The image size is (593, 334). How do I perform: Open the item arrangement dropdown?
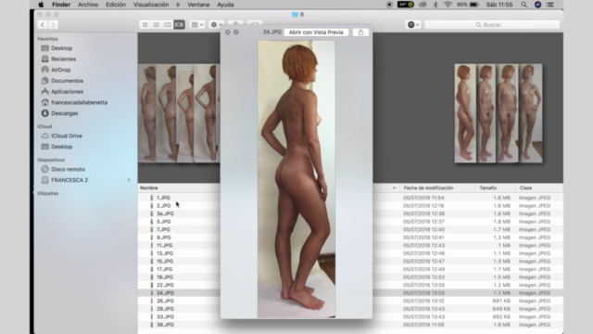tap(197, 25)
